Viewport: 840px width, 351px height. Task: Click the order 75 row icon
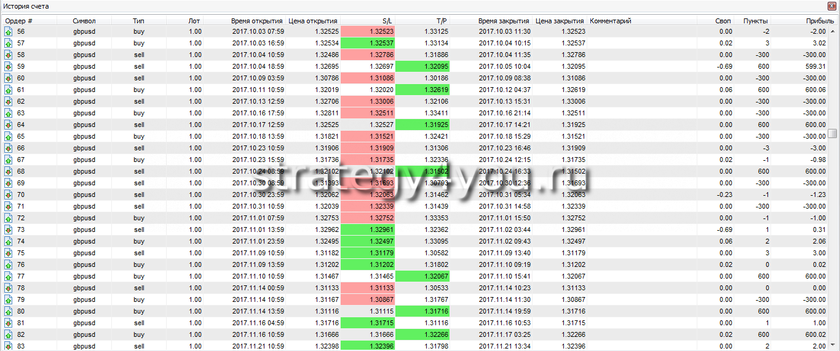tap(9, 253)
